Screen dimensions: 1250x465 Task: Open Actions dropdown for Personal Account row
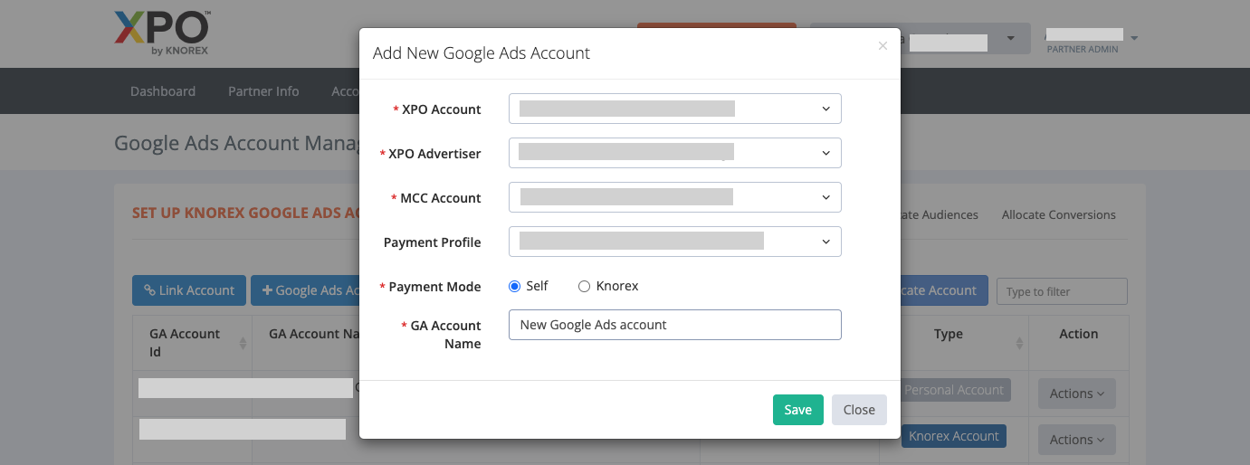click(1076, 394)
